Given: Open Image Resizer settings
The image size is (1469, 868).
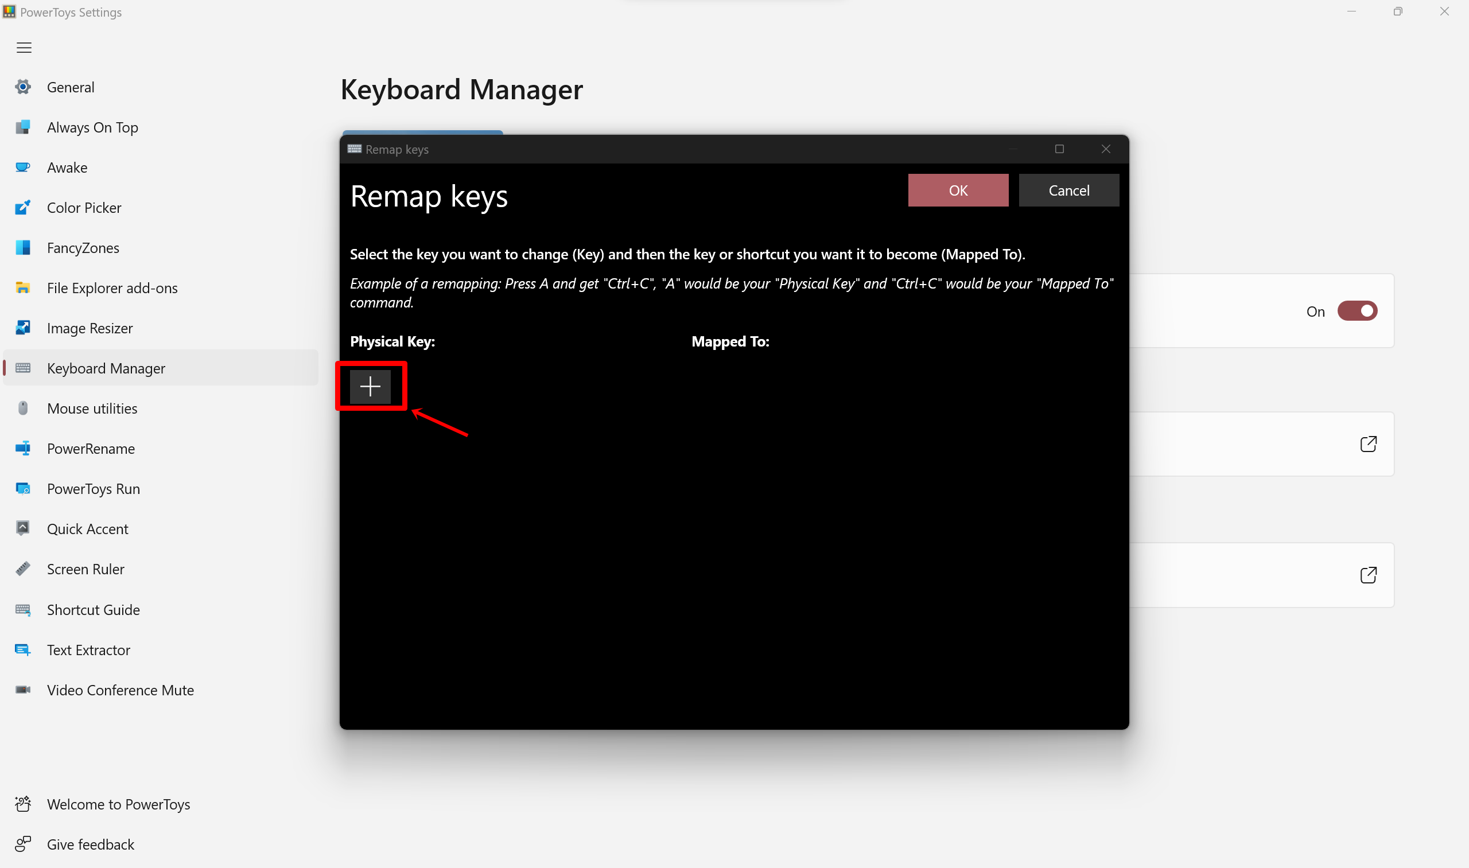Looking at the screenshot, I should pos(89,328).
